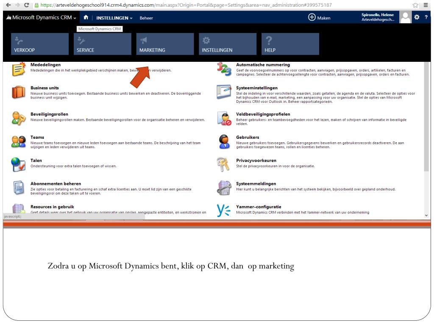
Task: Click the Yammer logo icon
Action: click(223, 211)
